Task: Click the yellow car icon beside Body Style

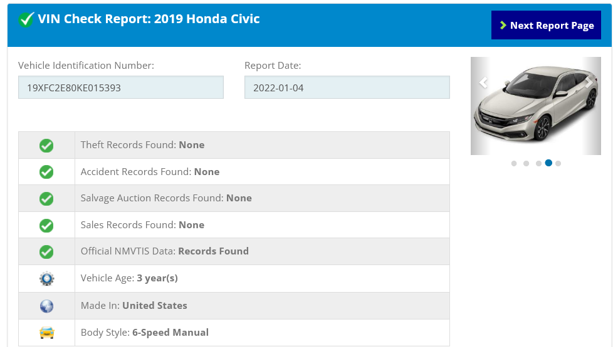Action: tap(46, 333)
